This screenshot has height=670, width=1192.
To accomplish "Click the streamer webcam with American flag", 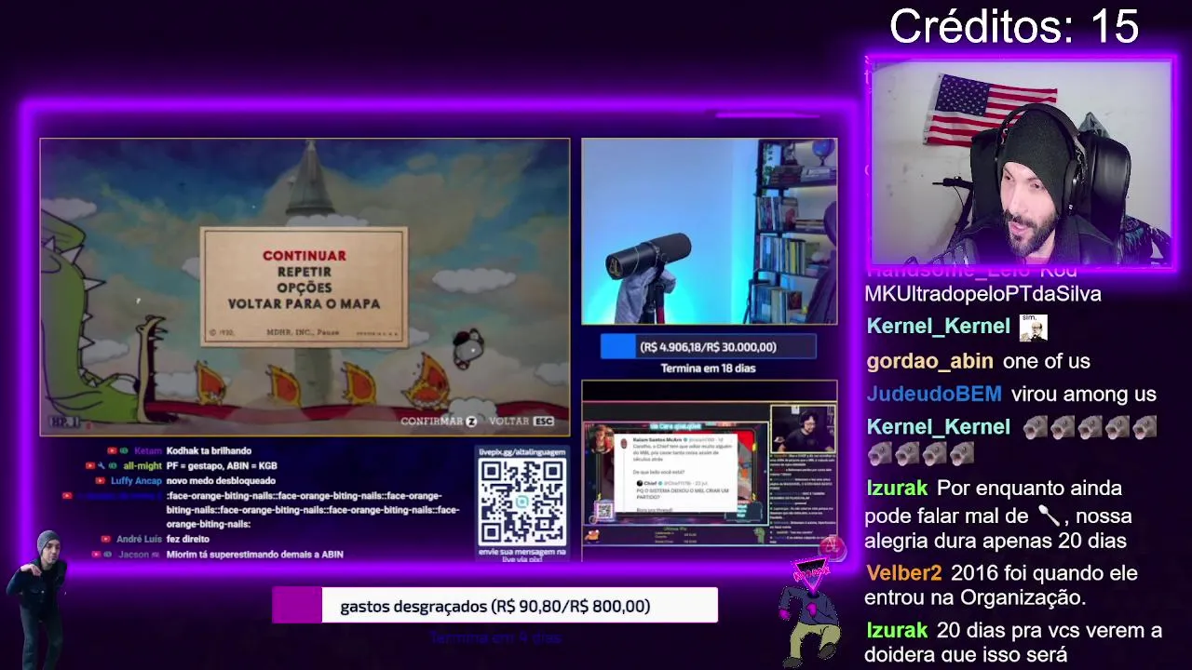I will [x=1022, y=165].
